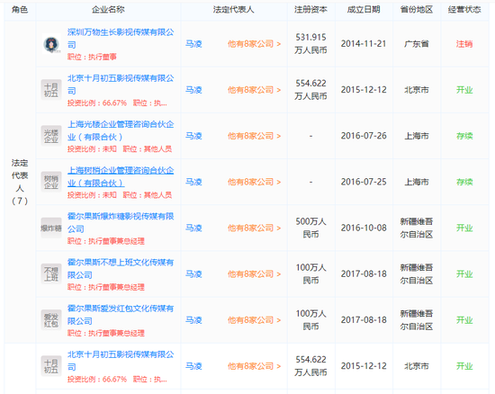Click the 十月初五 logo in the bottom row
This screenshot has width=495, height=394.
click(x=51, y=366)
